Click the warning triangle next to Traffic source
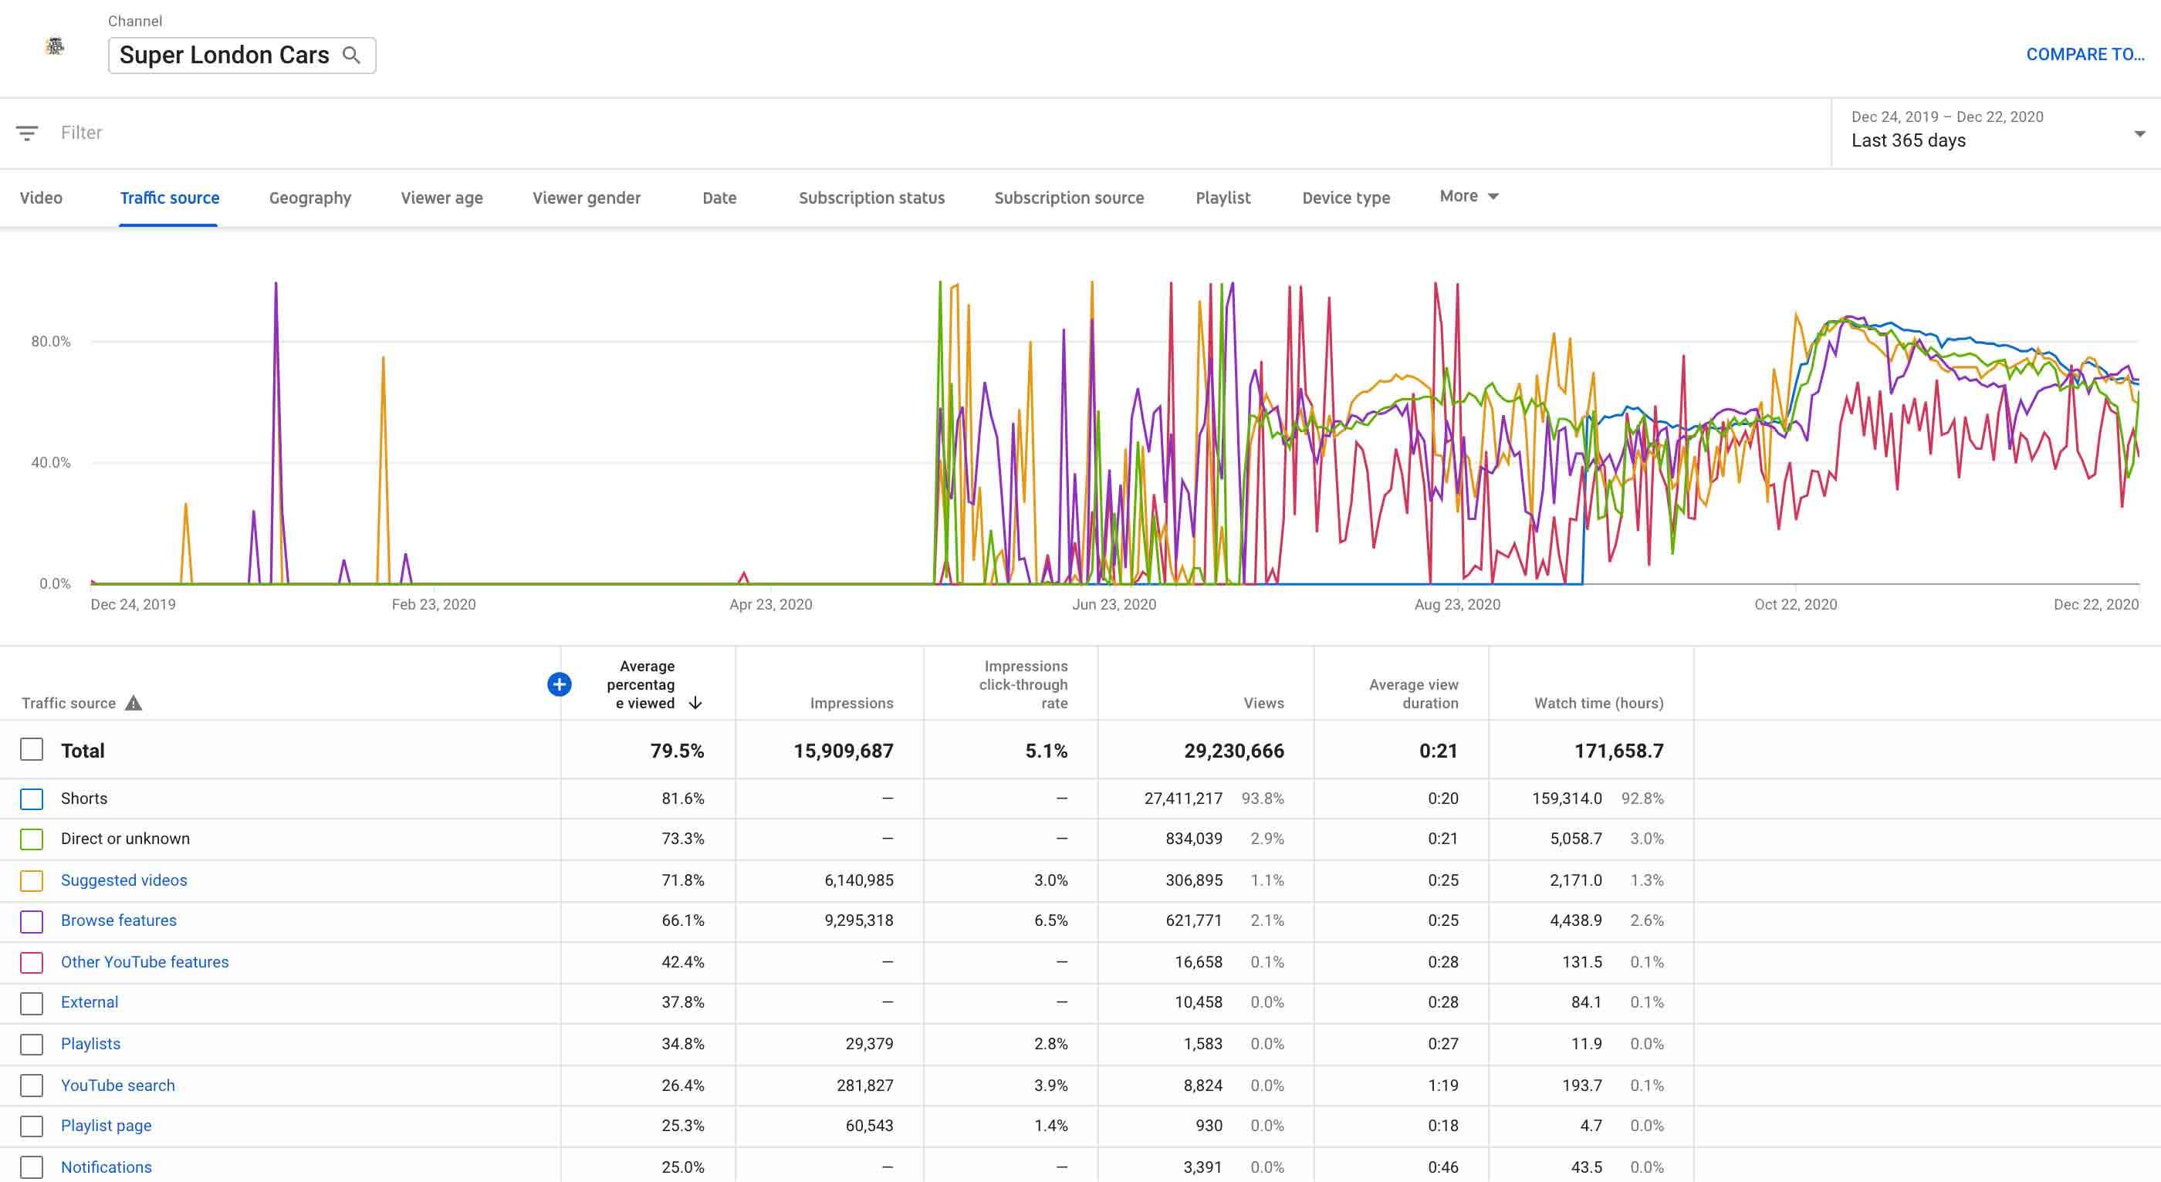The height and width of the screenshot is (1182, 2161). [x=134, y=703]
